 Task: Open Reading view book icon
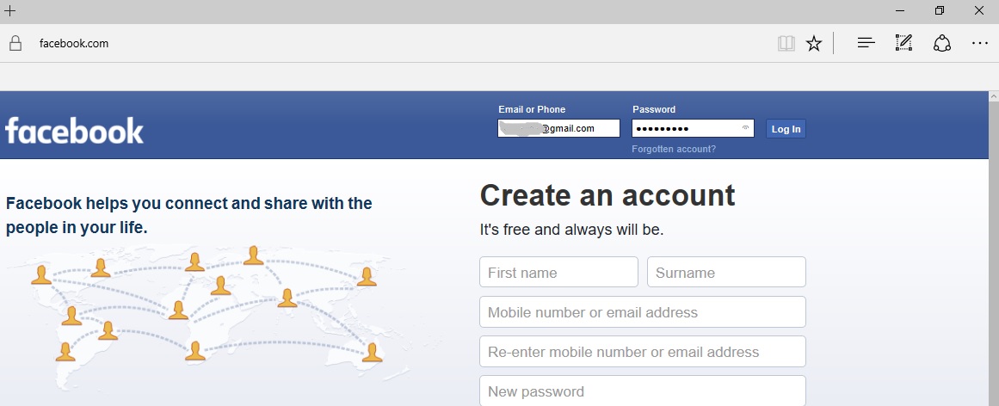[x=786, y=43]
